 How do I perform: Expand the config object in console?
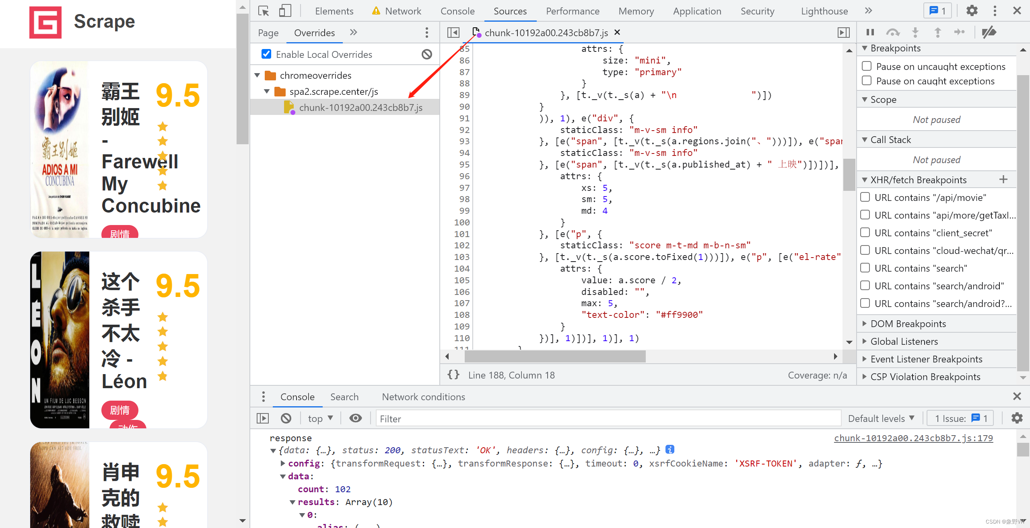283,463
